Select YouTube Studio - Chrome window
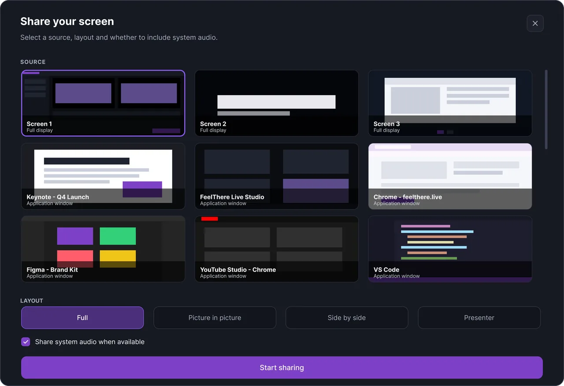Viewport: 564px width, 386px height. coord(277,249)
